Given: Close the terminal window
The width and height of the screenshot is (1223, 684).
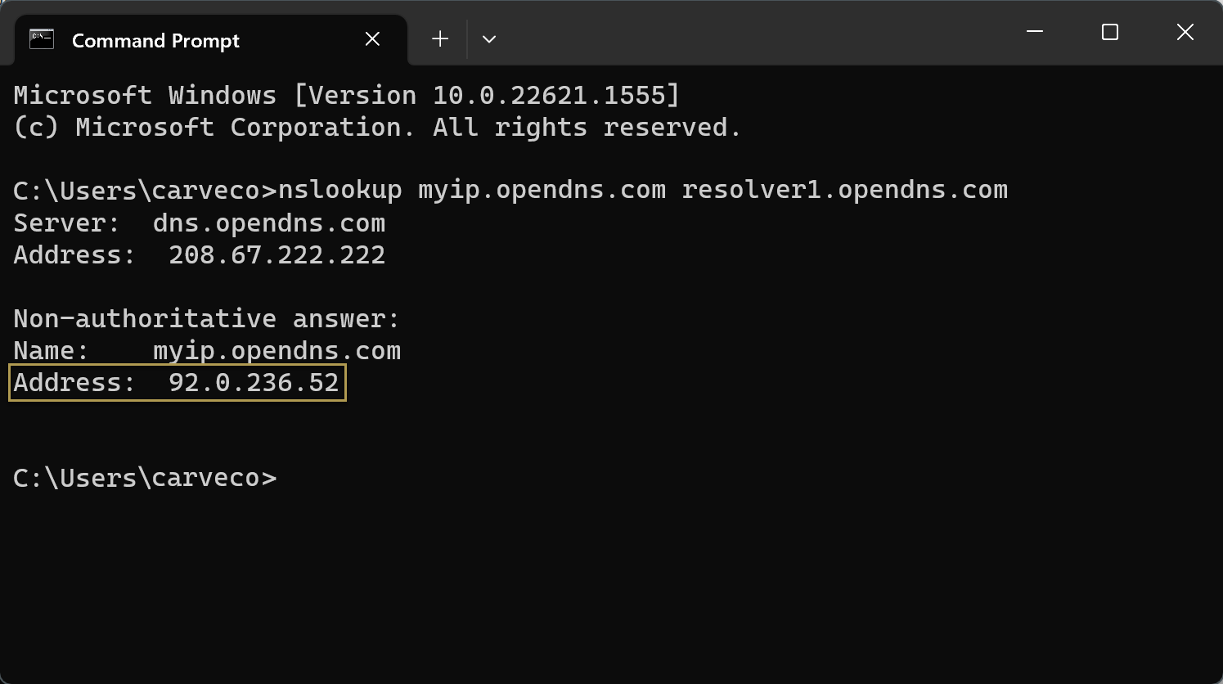Looking at the screenshot, I should click(x=1185, y=33).
